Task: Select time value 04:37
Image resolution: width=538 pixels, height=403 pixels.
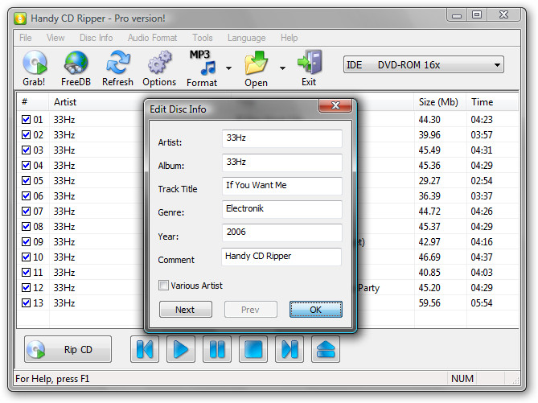Action: click(x=482, y=257)
